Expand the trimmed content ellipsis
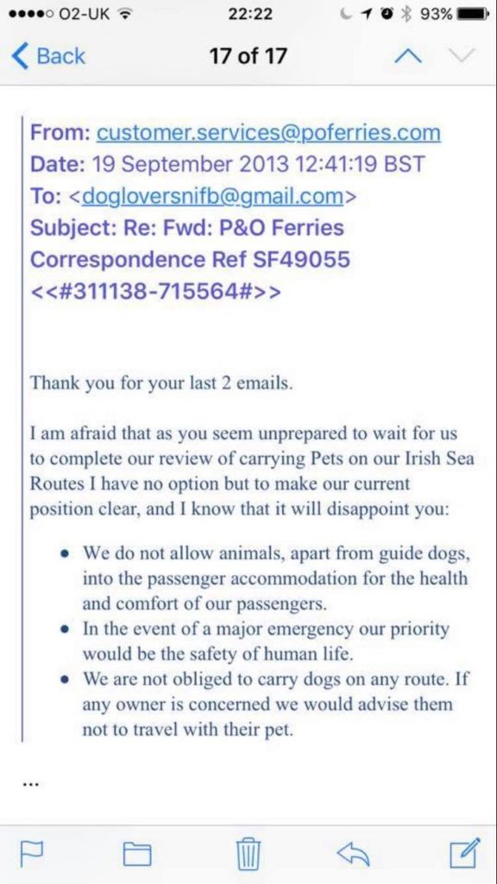The width and height of the screenshot is (497, 884). point(29,783)
